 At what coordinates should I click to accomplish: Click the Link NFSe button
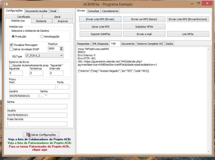click(188, 34)
